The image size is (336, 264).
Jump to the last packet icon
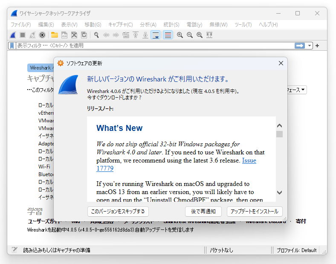145,35
